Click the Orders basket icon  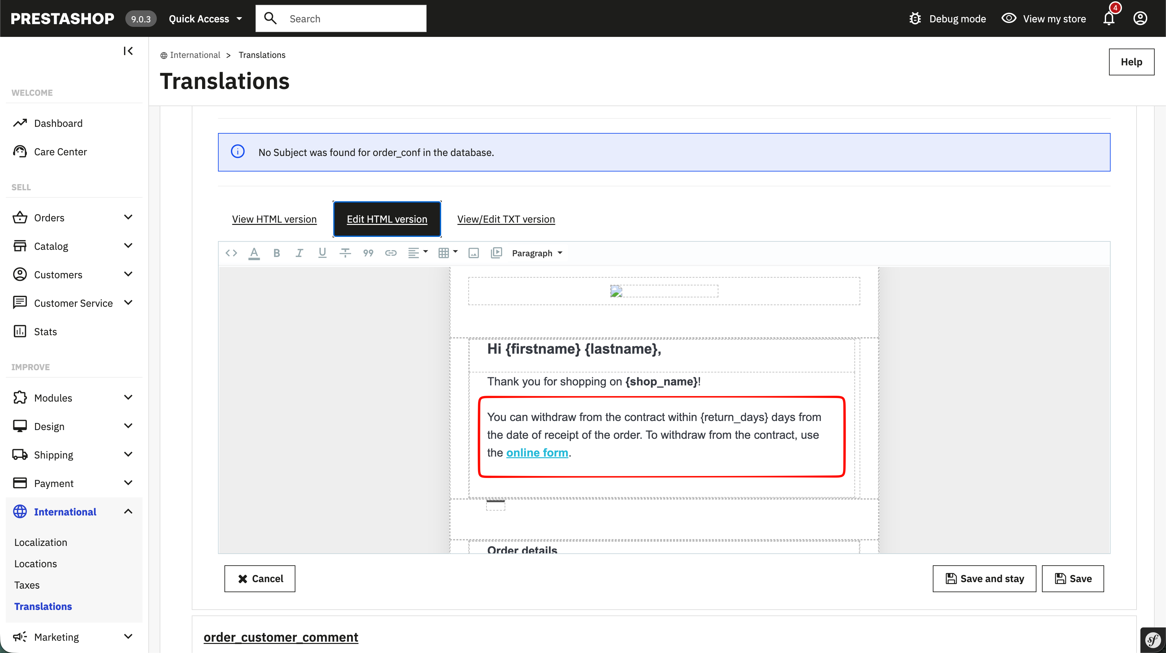20,217
